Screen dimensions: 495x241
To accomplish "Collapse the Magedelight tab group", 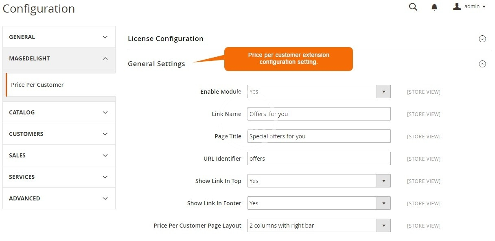I will [x=59, y=58].
